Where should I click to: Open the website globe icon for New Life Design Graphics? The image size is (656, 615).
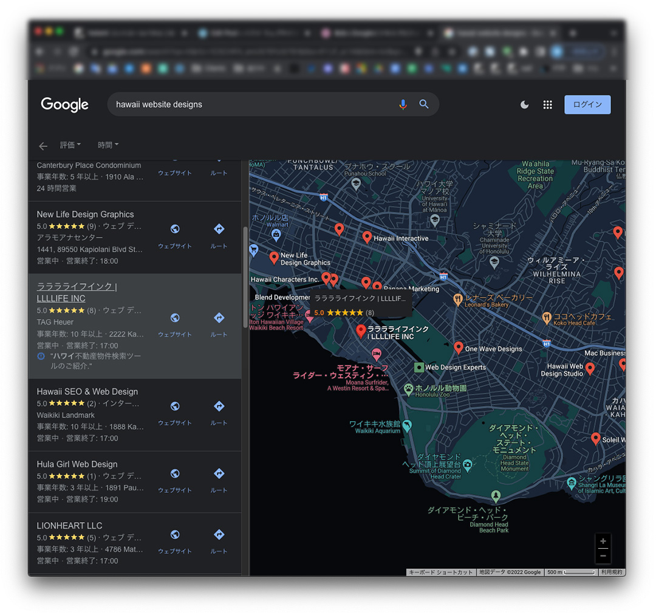[x=175, y=228]
